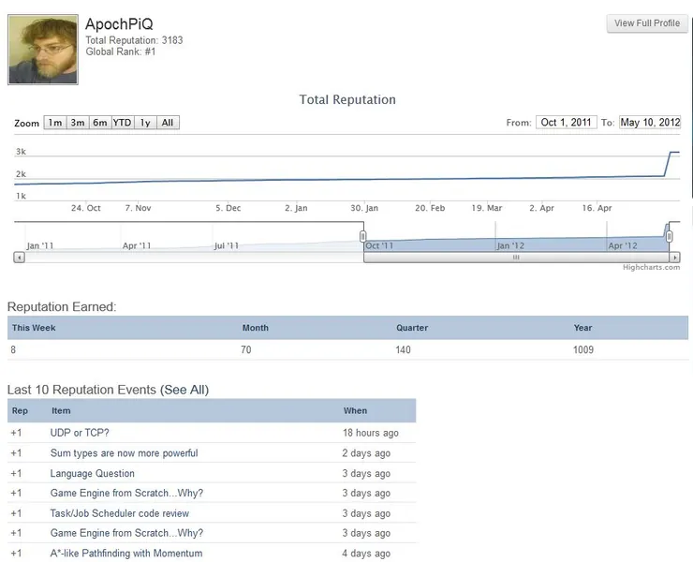The height and width of the screenshot is (562, 693).
Task: Select the YTD zoom range
Action: [123, 123]
